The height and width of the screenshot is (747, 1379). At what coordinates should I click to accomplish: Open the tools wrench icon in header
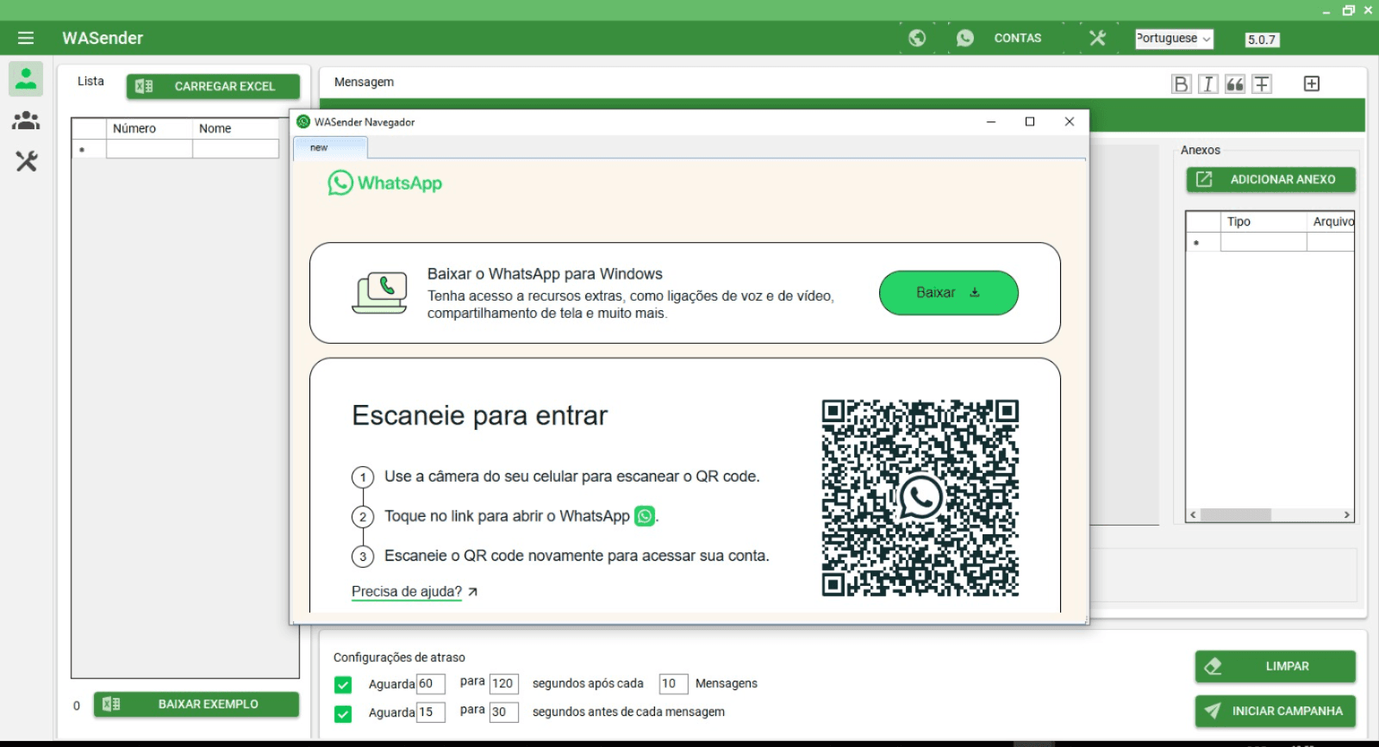(1097, 38)
